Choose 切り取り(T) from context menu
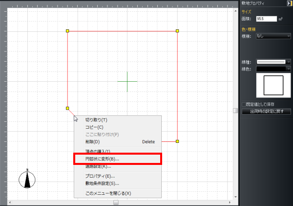 96,120
